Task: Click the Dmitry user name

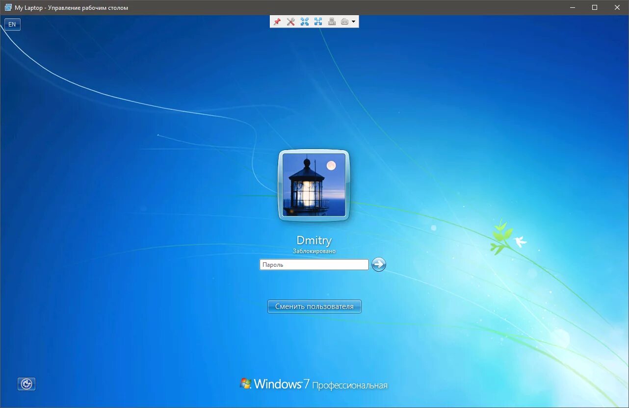Action: [314, 240]
